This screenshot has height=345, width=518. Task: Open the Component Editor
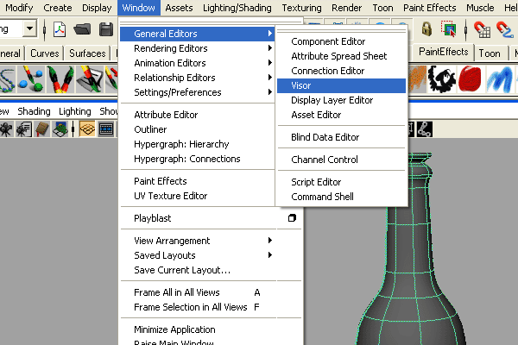click(x=341, y=41)
